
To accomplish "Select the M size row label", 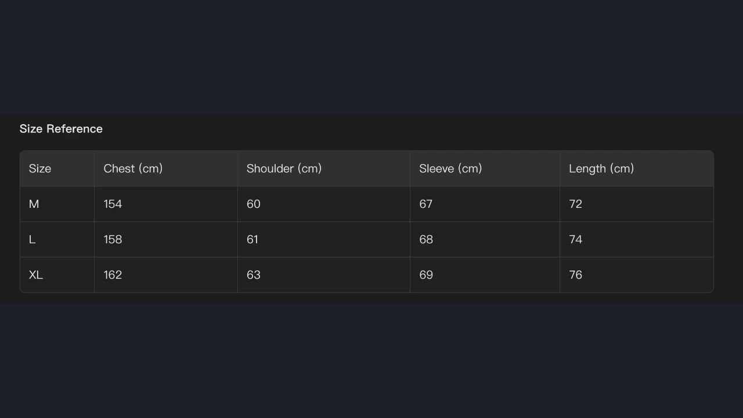I will pyautogui.click(x=34, y=204).
